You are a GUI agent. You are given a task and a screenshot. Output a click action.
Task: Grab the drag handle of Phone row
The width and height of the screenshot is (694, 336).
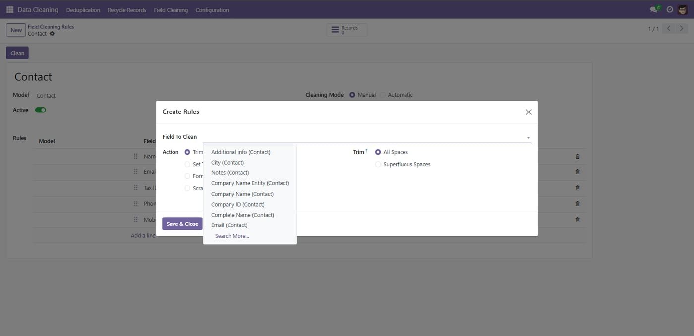click(135, 204)
